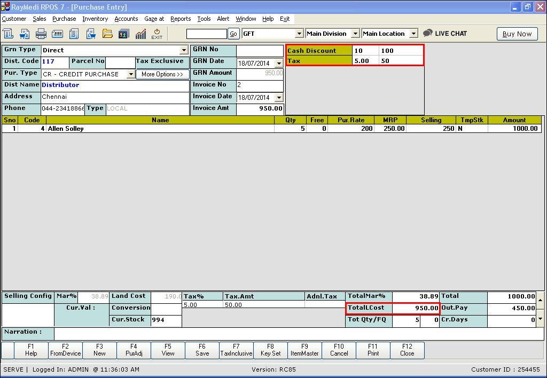This screenshot has width=547, height=378.
Task: Open the yellow folder toolbar icon
Action: [x=107, y=34]
